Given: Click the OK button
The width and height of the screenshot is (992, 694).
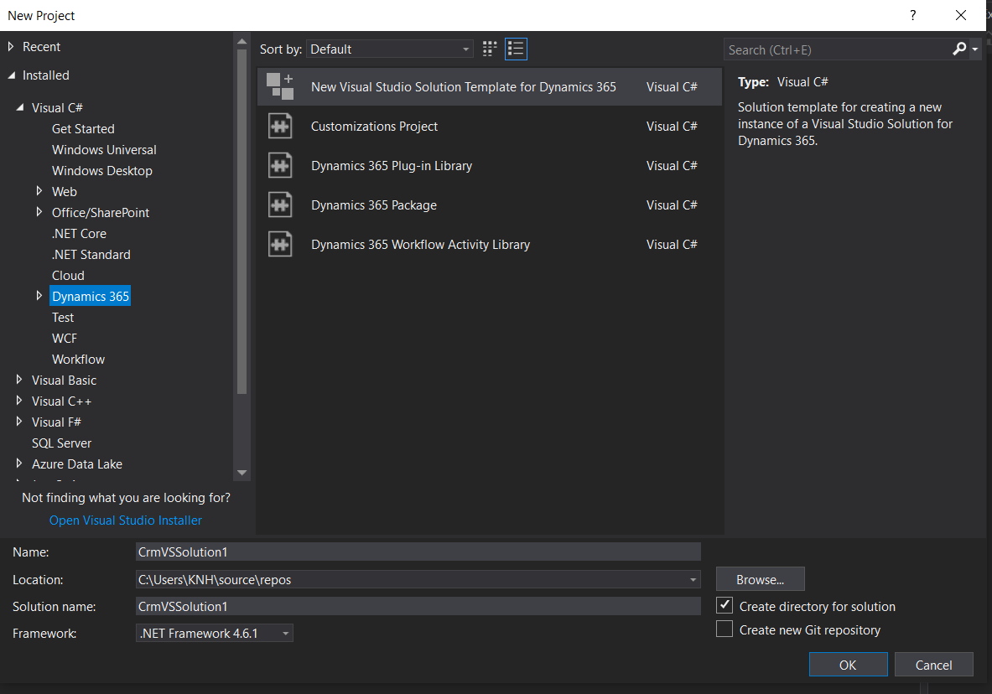Looking at the screenshot, I should coord(848,665).
